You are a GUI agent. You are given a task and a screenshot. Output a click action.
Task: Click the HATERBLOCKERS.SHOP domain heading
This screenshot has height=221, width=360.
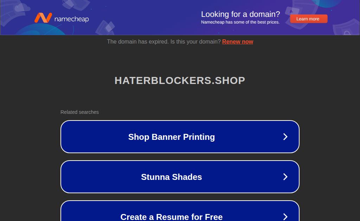(x=180, y=80)
